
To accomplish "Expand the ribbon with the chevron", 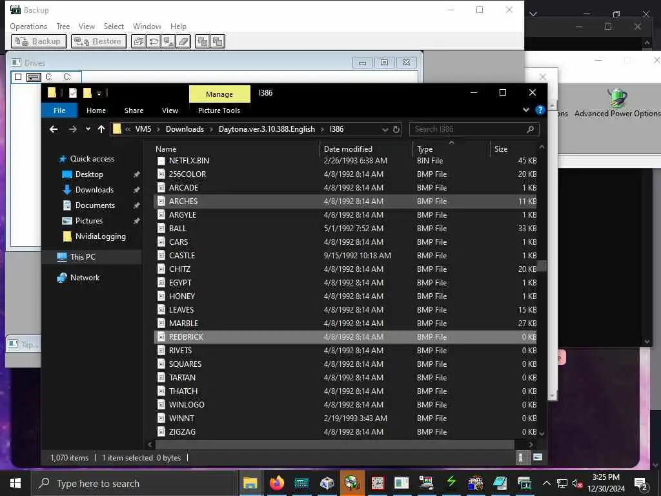I will pyautogui.click(x=525, y=110).
